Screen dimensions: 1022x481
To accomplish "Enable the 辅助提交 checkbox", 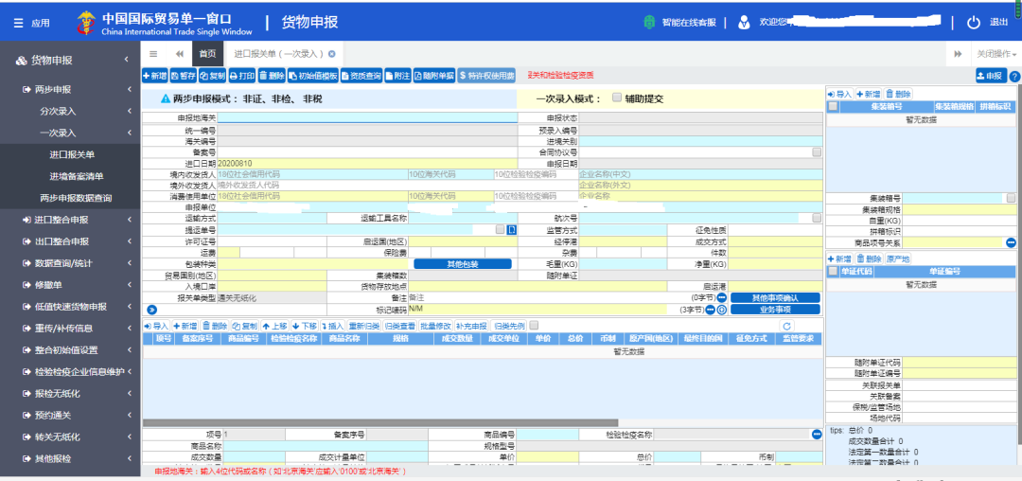I will point(617,98).
